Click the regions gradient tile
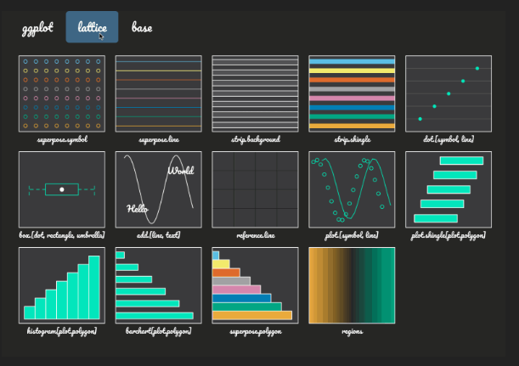Viewport: 519px width, 366px height. (352, 285)
